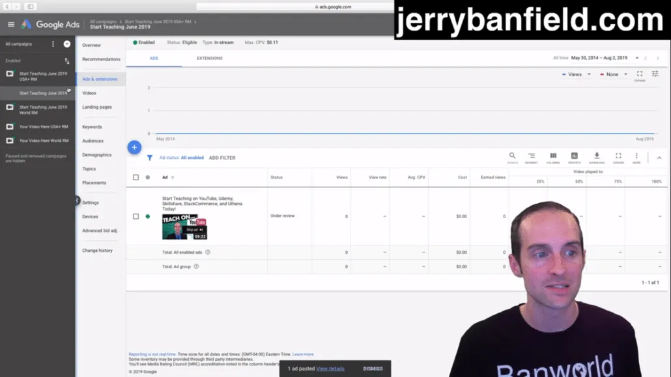671x377 pixels.
Task: Open the date range dropdown arrow
Action: 636,58
